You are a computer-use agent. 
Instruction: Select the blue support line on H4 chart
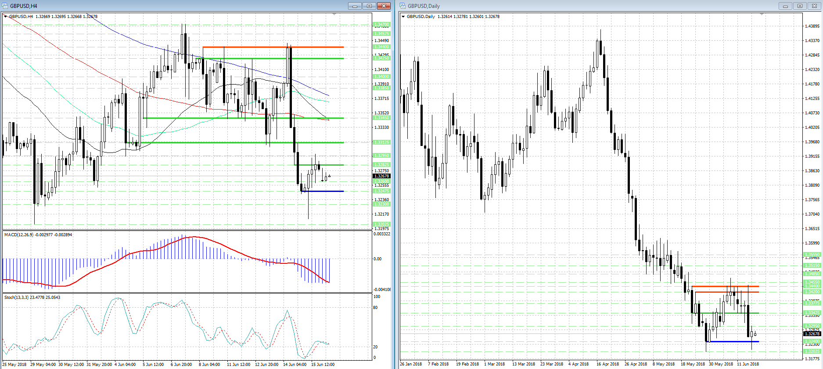click(x=325, y=192)
